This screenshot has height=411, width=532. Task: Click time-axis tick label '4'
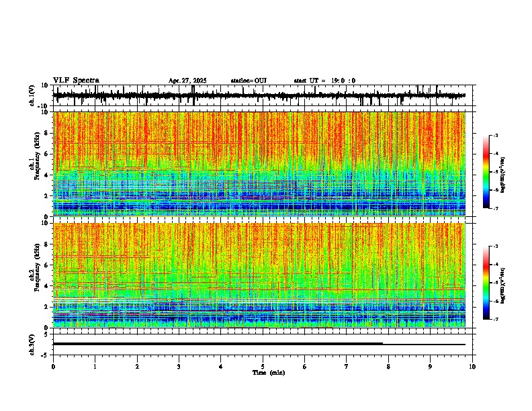click(x=221, y=367)
